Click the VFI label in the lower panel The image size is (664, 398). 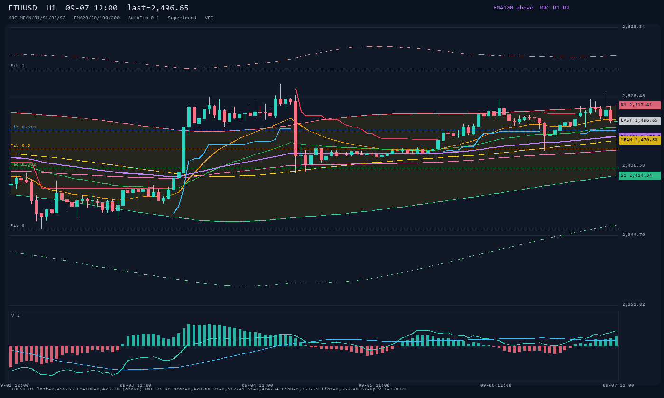[16, 315]
